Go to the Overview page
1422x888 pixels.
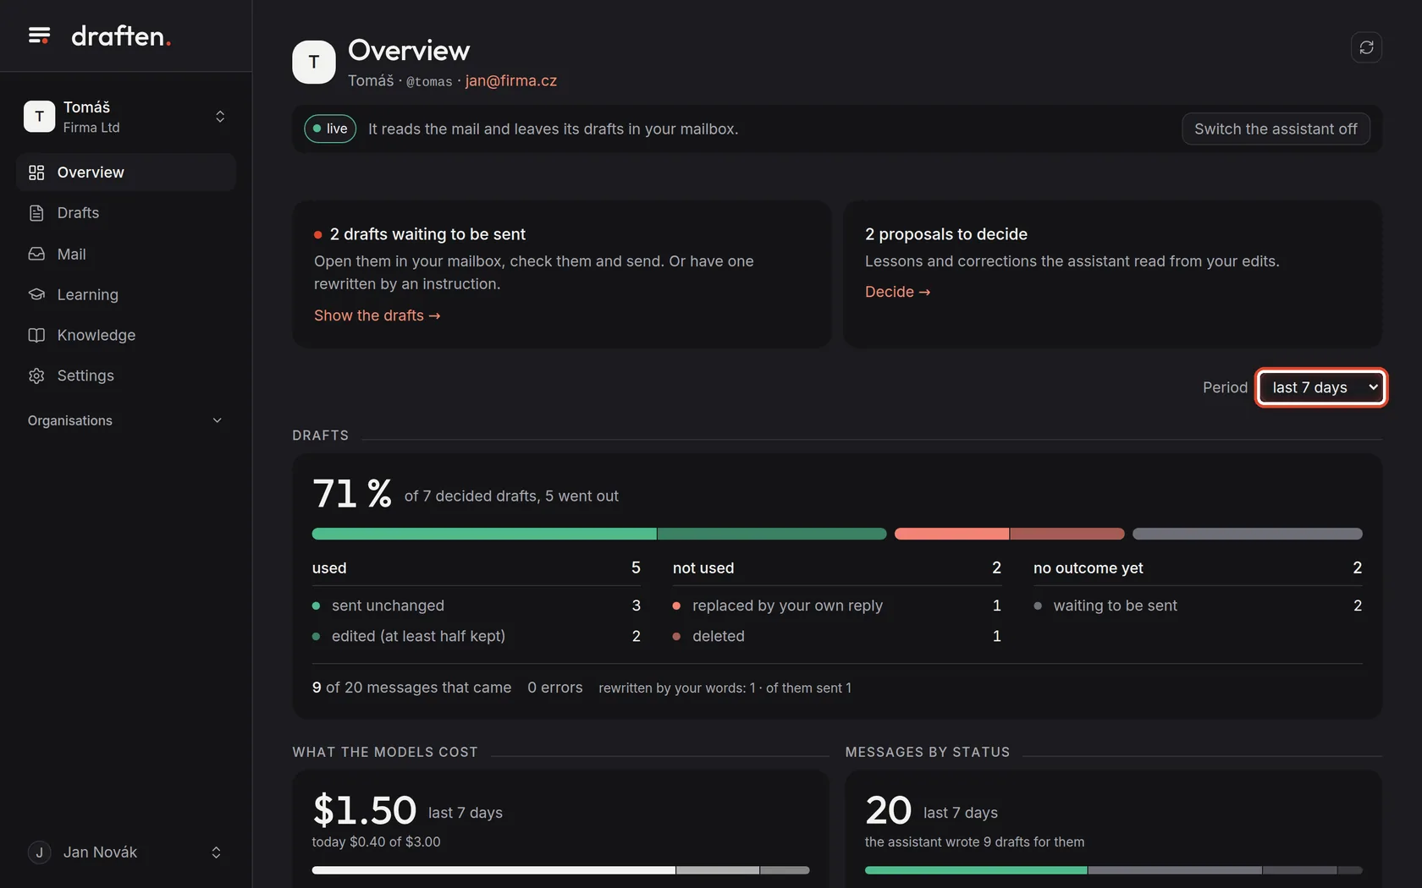click(126, 173)
